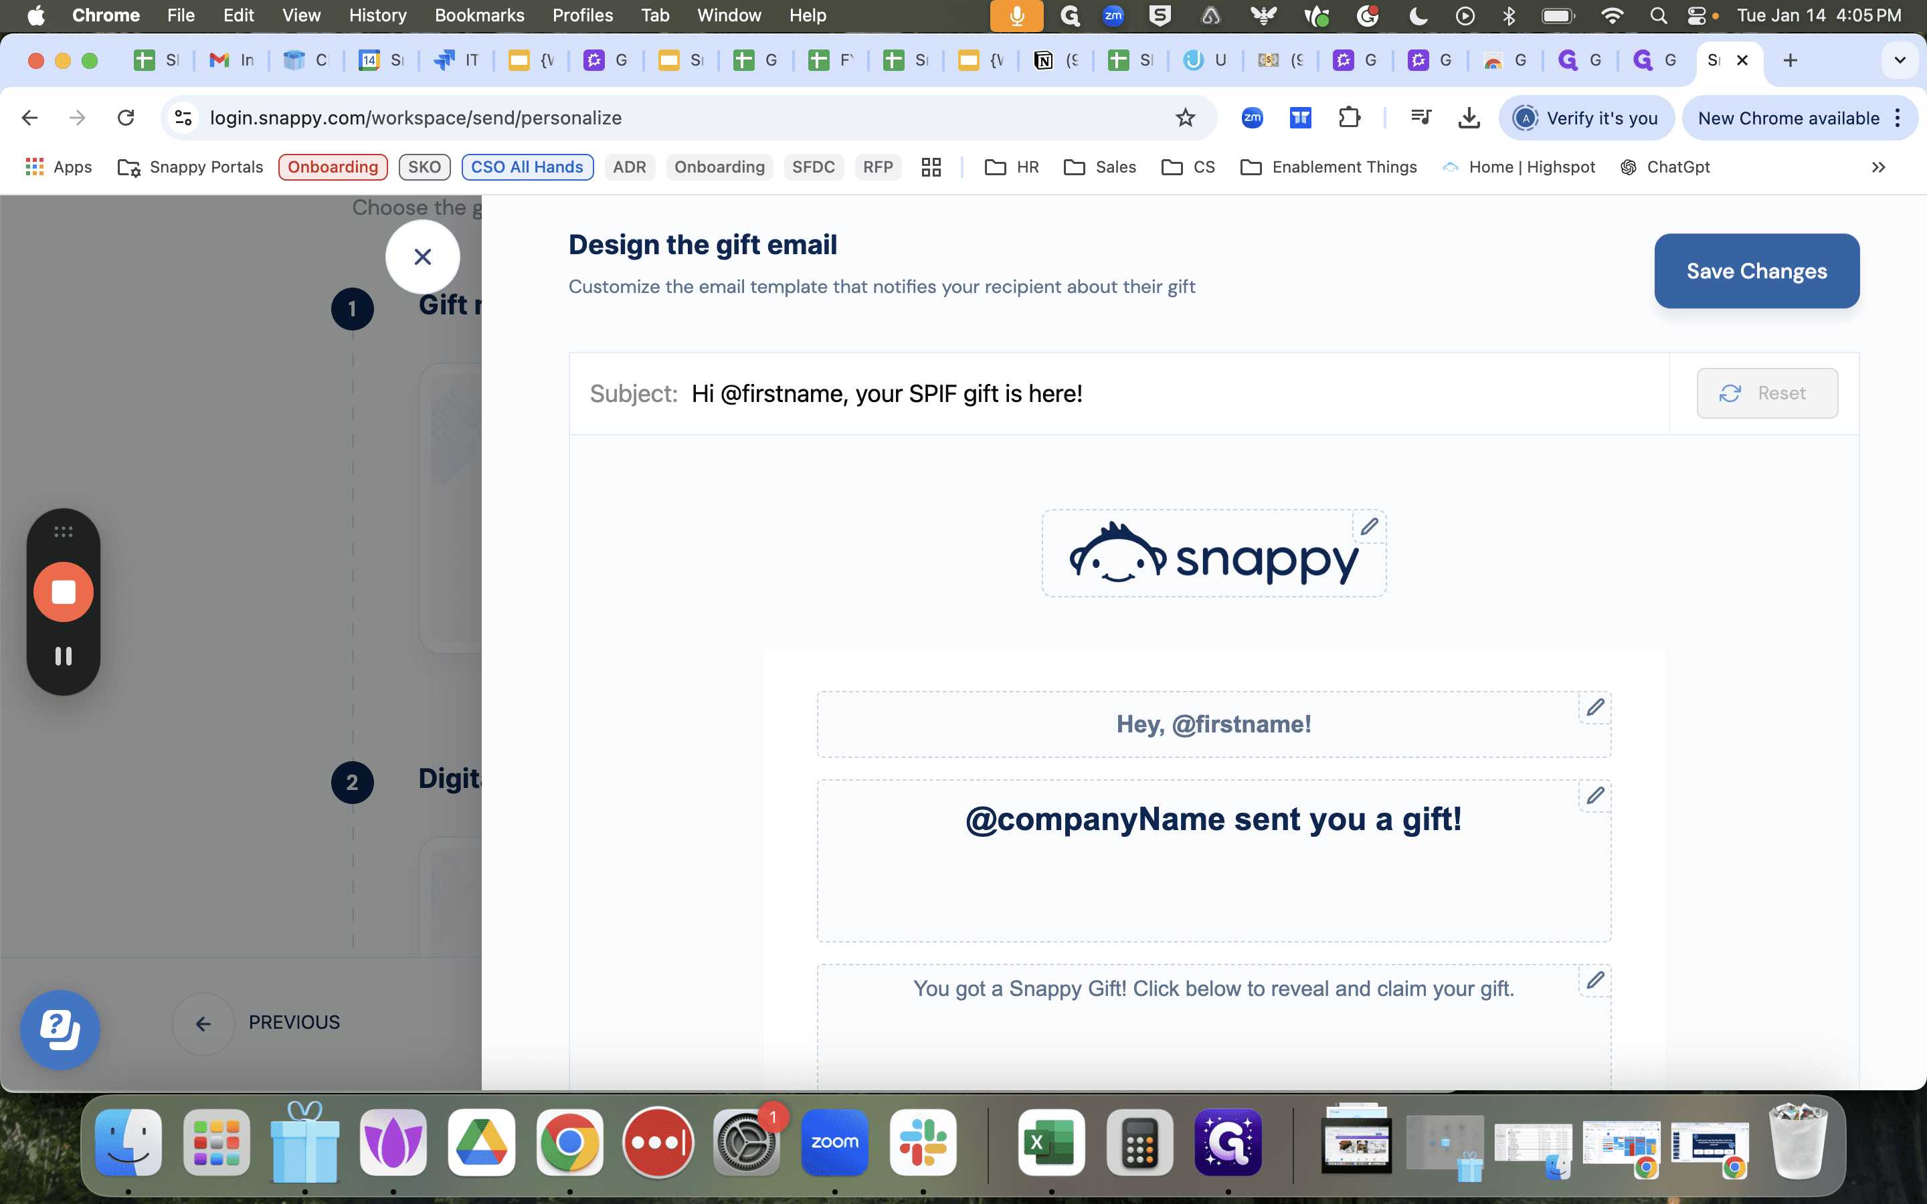Open Spotlight search in menu bar
Screen dimensions: 1927x1204
(1658, 15)
